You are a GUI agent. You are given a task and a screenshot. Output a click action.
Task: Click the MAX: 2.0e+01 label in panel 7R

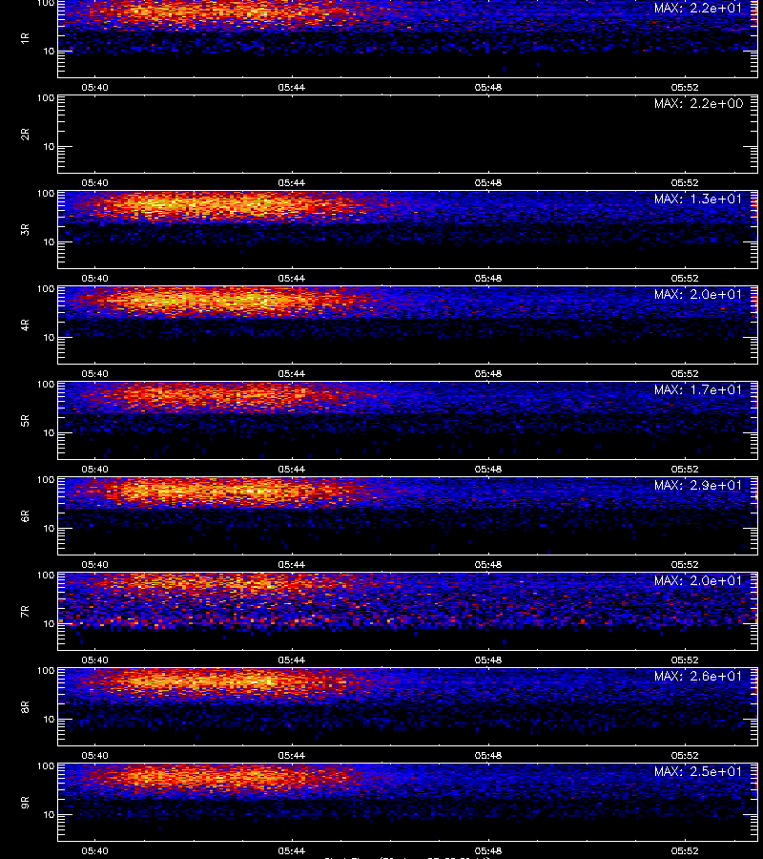pos(698,580)
